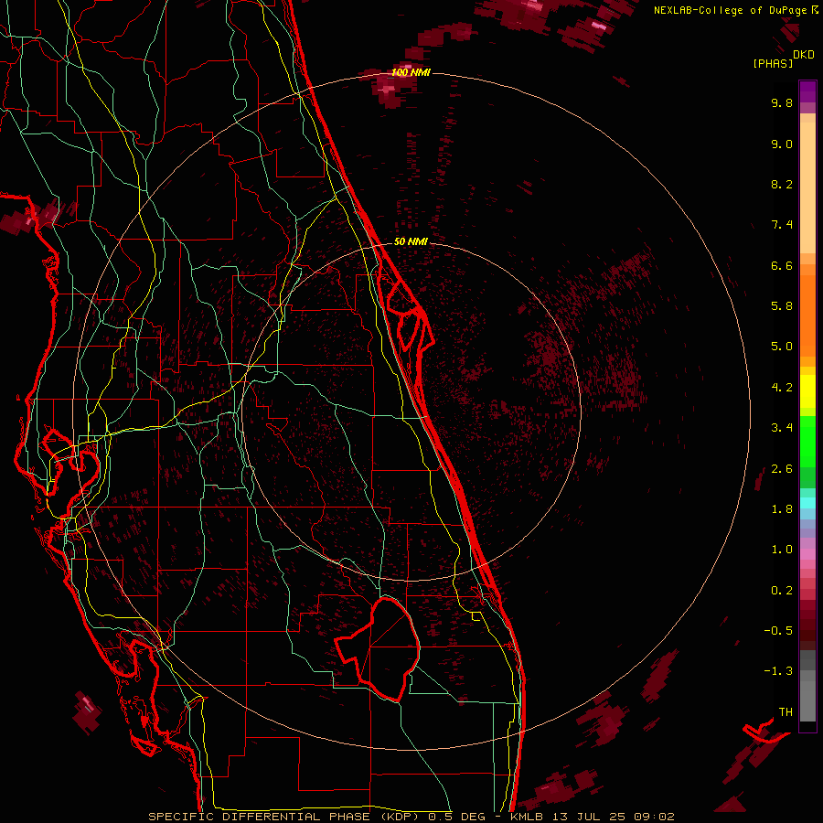Click the 4.2 value on the color scale

pyautogui.click(x=782, y=388)
